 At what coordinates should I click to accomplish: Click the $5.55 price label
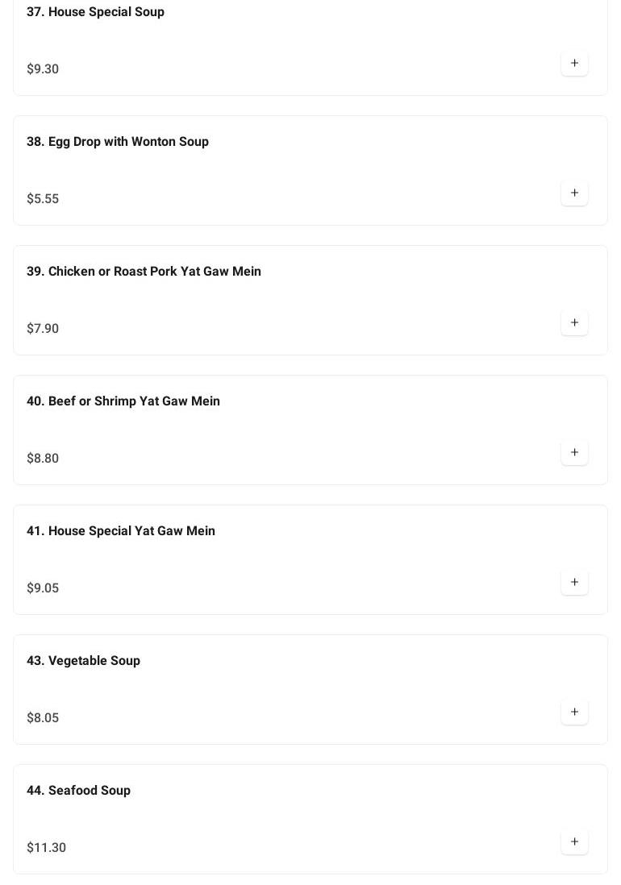pos(43,199)
